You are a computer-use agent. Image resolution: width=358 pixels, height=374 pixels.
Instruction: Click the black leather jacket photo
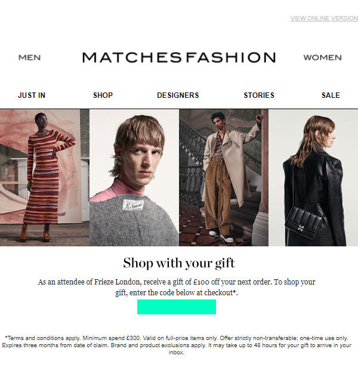coord(313,178)
